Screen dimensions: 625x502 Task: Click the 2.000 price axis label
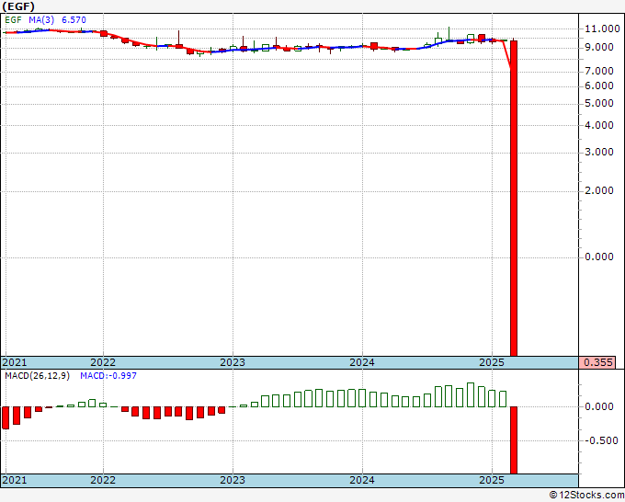click(x=598, y=190)
